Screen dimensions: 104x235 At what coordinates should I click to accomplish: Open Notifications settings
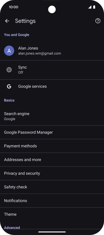pyautogui.click(x=52, y=200)
